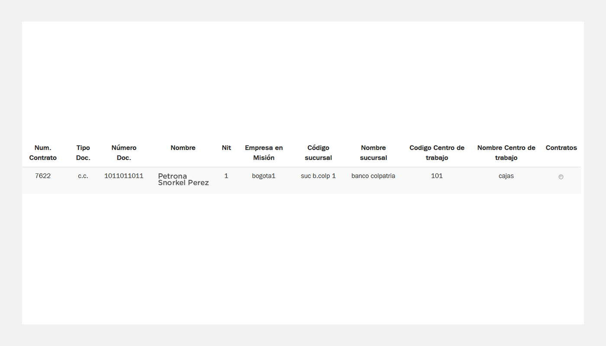Viewport: 606px width, 346px height.
Task: Click the cajas work center cell
Action: click(x=506, y=176)
